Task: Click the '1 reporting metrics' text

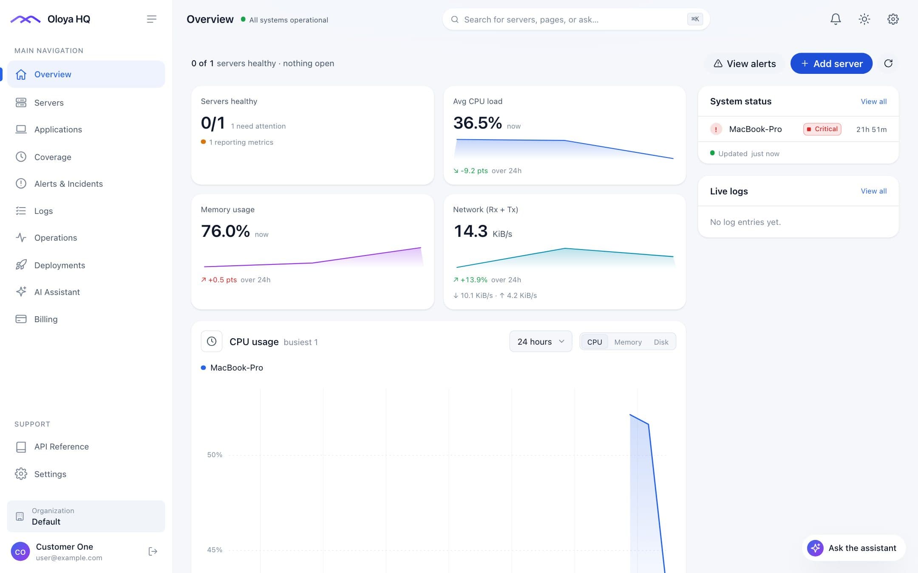Action: pyautogui.click(x=241, y=142)
